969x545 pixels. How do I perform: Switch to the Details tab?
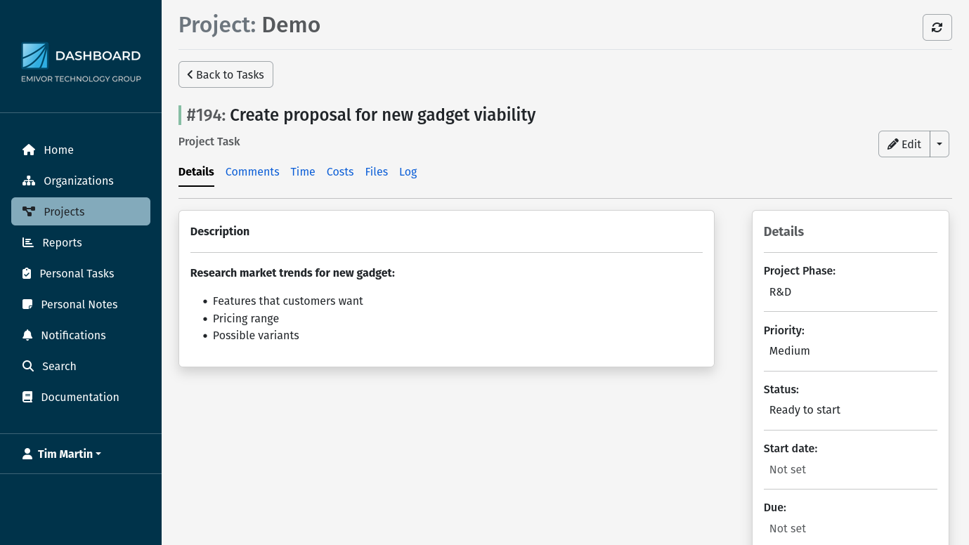pyautogui.click(x=196, y=171)
